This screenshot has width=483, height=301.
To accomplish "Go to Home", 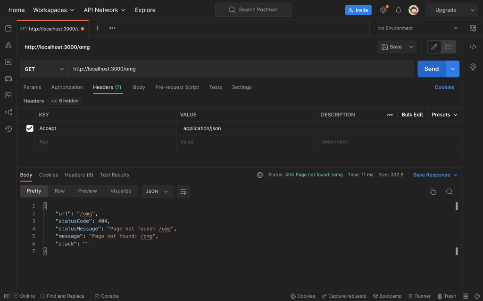I will pyautogui.click(x=17, y=10).
